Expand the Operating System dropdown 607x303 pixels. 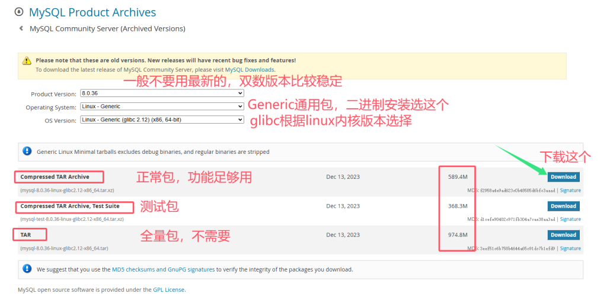[162, 107]
